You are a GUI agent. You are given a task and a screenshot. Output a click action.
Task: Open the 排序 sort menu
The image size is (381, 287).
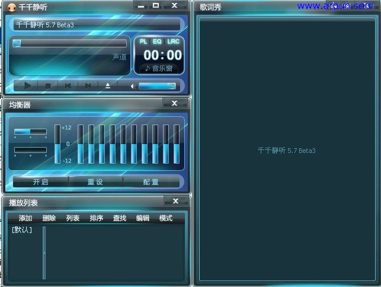pyautogui.click(x=96, y=218)
